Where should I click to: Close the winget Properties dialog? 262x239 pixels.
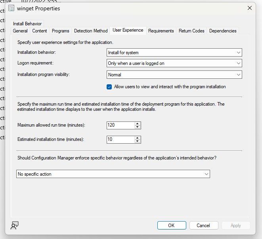(250, 8)
